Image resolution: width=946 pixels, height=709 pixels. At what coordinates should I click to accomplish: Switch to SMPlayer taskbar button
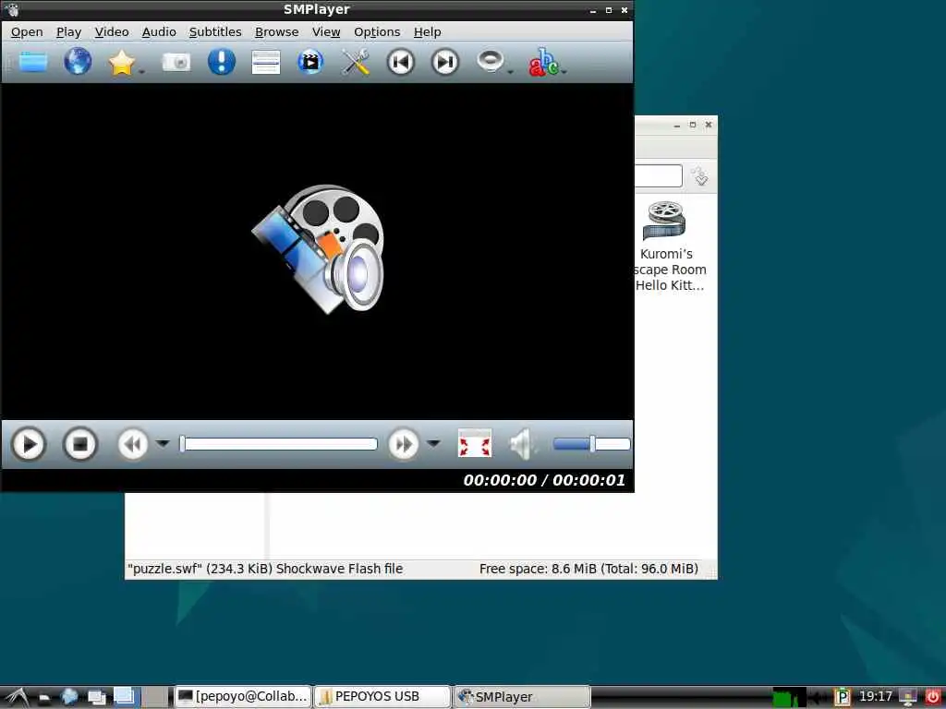pos(521,696)
